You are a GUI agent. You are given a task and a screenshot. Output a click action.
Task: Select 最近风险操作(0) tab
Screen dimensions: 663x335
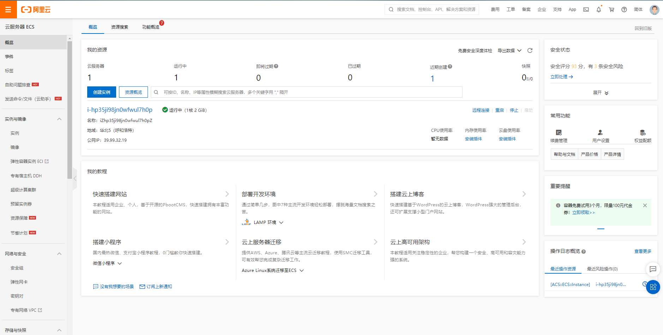click(x=602, y=269)
